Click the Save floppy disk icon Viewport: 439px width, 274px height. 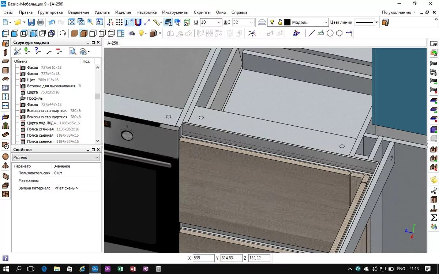[x=31, y=22]
